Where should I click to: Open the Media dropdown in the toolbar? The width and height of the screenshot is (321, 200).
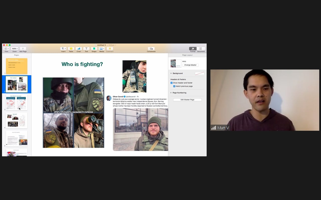point(102,48)
